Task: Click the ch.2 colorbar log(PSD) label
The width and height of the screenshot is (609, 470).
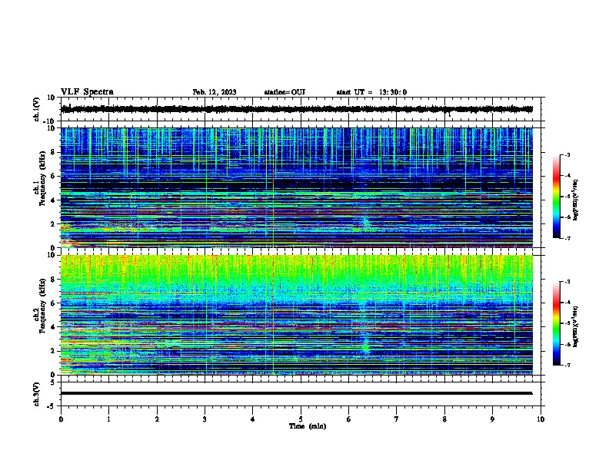Action: (575, 326)
